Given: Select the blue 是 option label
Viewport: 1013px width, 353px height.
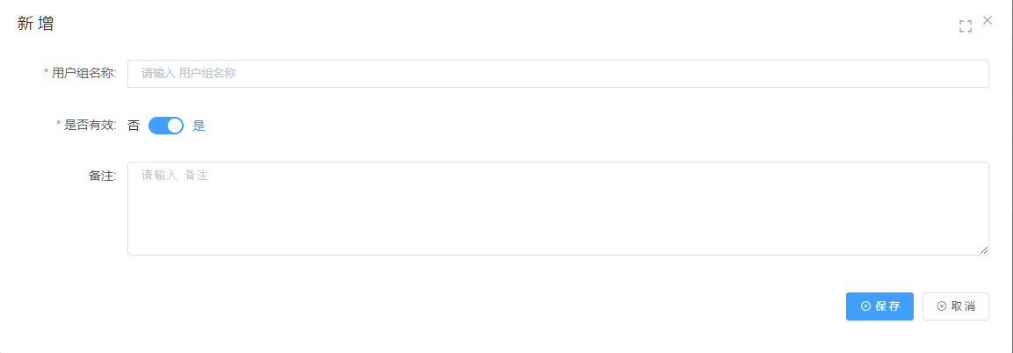Looking at the screenshot, I should pos(199,126).
